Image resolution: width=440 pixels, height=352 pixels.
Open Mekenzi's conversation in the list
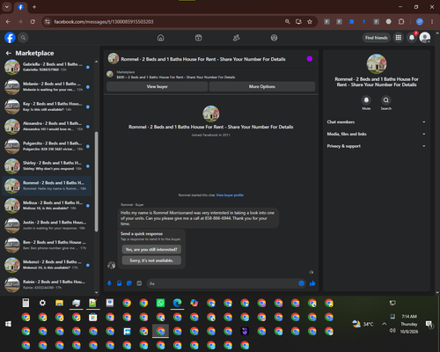click(x=47, y=265)
